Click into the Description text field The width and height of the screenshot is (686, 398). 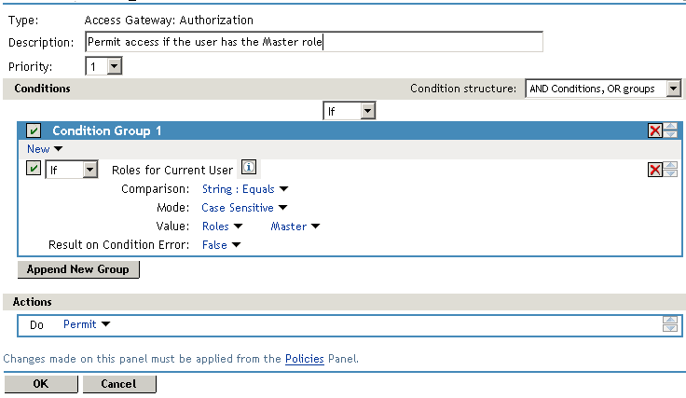pos(313,42)
